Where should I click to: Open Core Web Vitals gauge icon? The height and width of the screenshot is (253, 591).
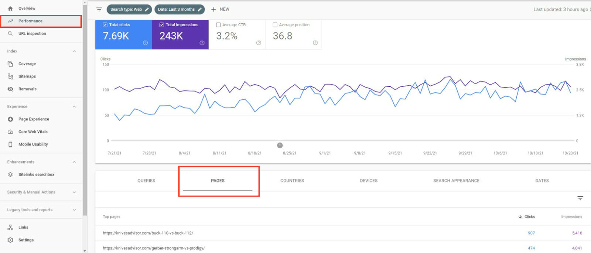click(x=10, y=132)
